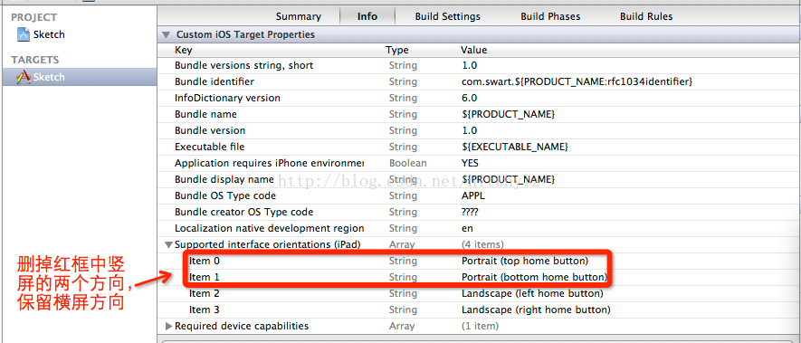Open the Build Settings tab

click(x=447, y=16)
